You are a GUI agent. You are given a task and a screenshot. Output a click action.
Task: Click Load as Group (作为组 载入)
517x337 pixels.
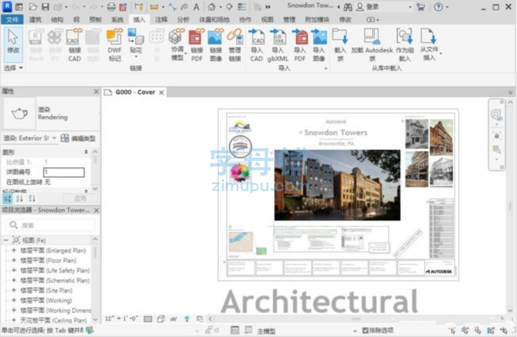click(404, 45)
